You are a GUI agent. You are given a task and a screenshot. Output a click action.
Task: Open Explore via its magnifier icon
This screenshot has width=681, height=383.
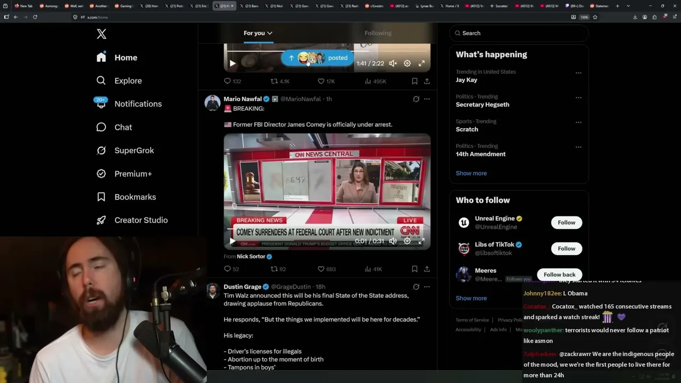[x=101, y=80]
